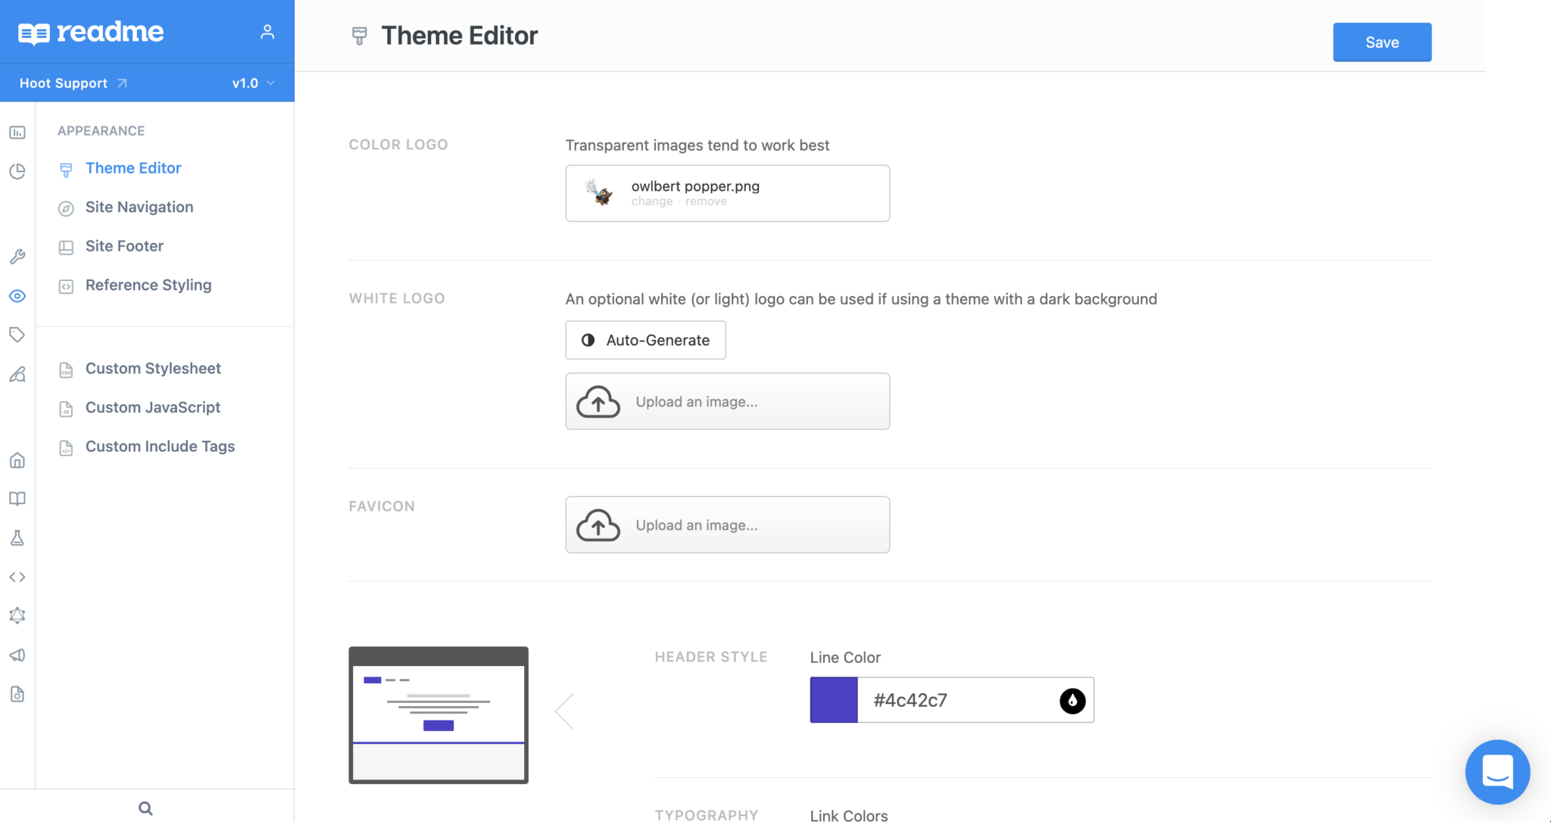The height and width of the screenshot is (822, 1551).
Task: Open the megaphone changelog icon
Action: tap(17, 655)
